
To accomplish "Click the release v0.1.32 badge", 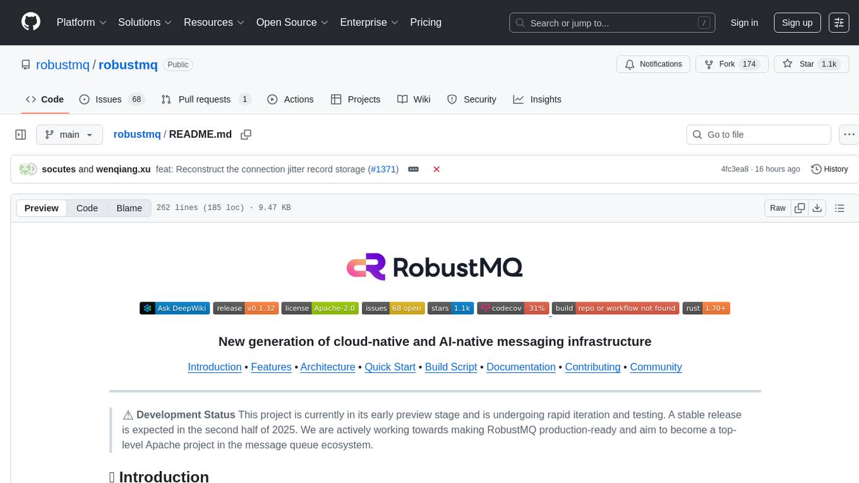I will [x=246, y=308].
